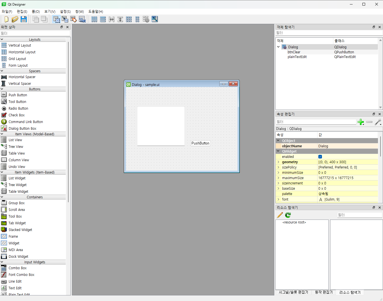This screenshot has height=301, width=383.
Task: Click the property editor filter field
Action: tap(316, 122)
